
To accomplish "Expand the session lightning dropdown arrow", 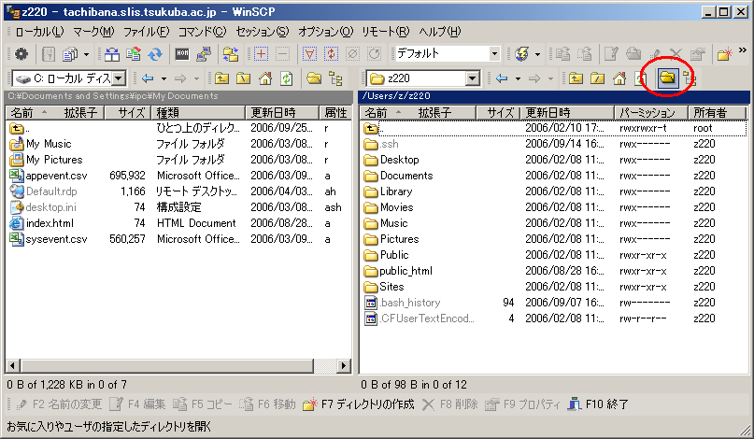I will pyautogui.click(x=537, y=54).
